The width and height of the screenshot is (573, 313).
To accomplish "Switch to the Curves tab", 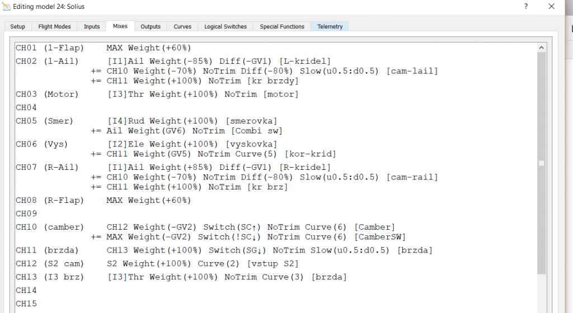I will pos(182,26).
